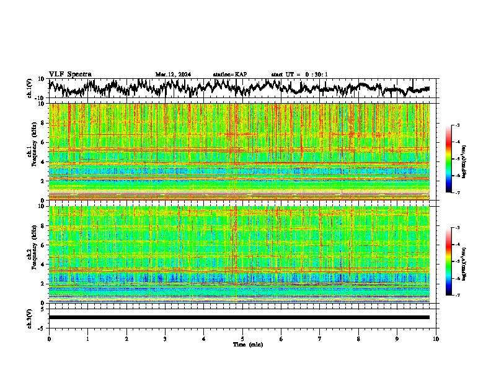Click the ch.1 colorbar "log(PSD)" units label
Image resolution: width=491 pixels, height=380 pixels.
pos(464,162)
